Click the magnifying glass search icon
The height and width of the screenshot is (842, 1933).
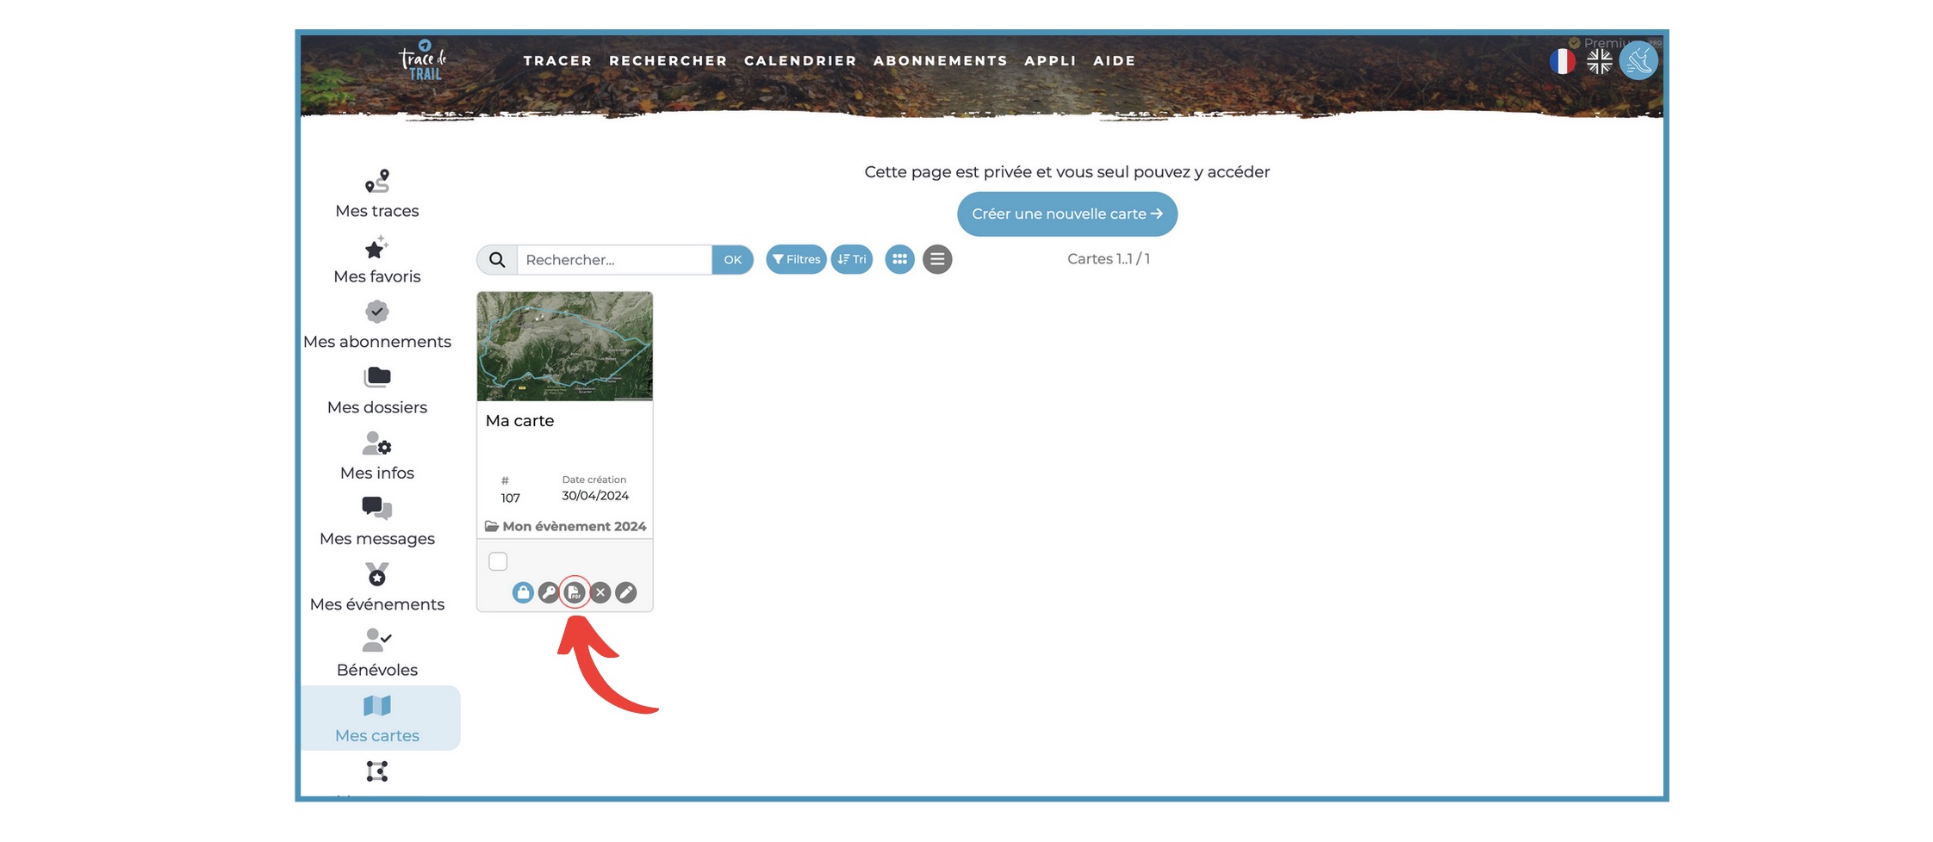coord(497,260)
